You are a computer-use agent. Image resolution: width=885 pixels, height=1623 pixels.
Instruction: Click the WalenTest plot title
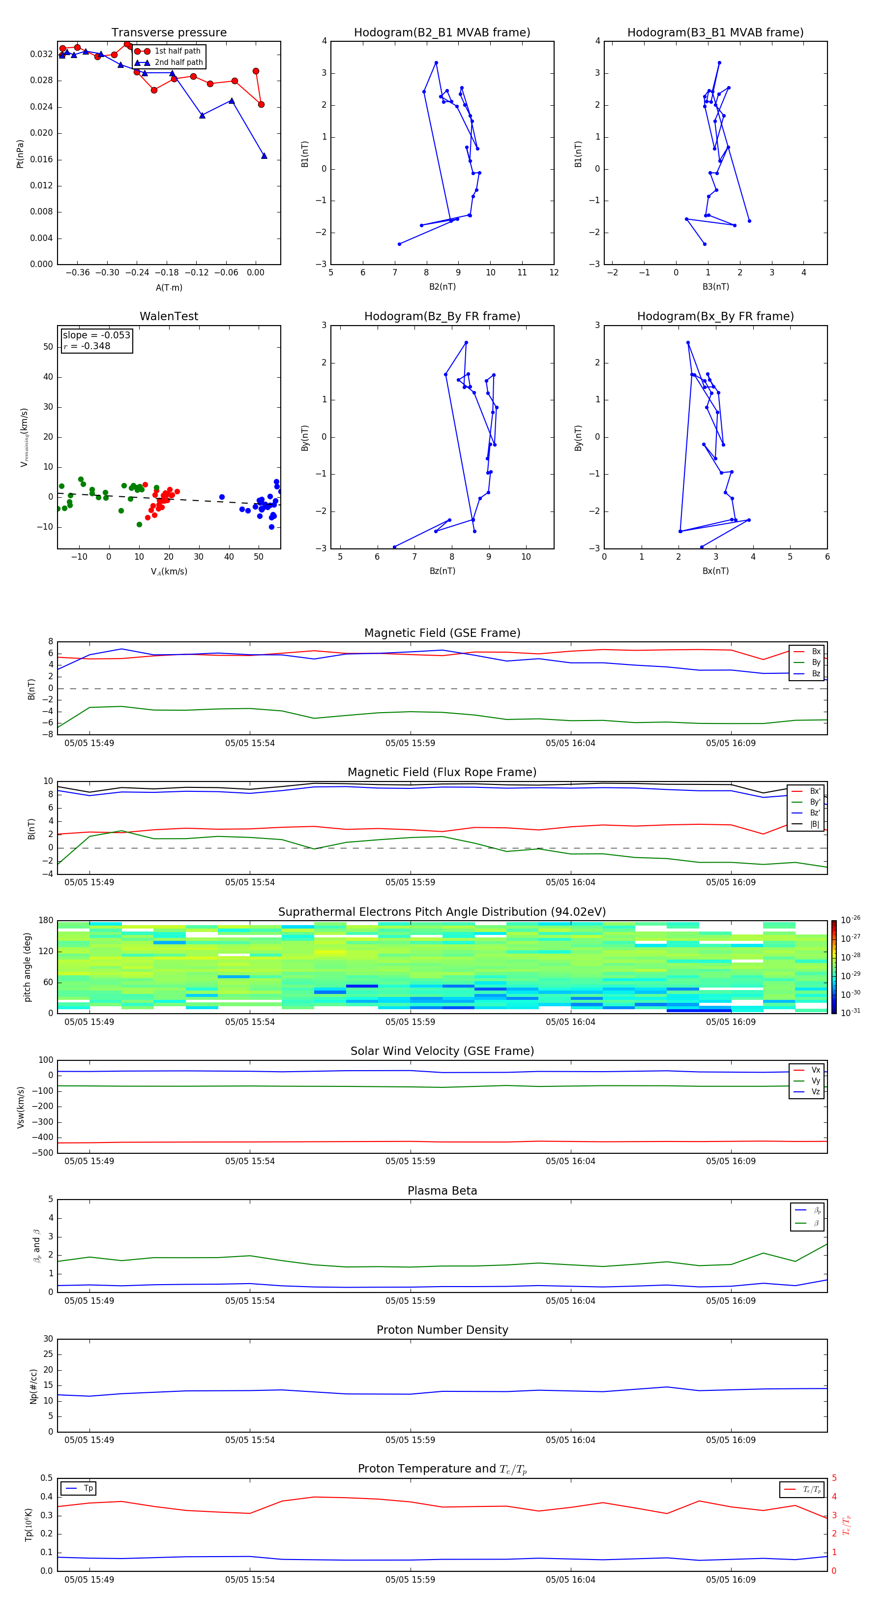pyautogui.click(x=169, y=316)
